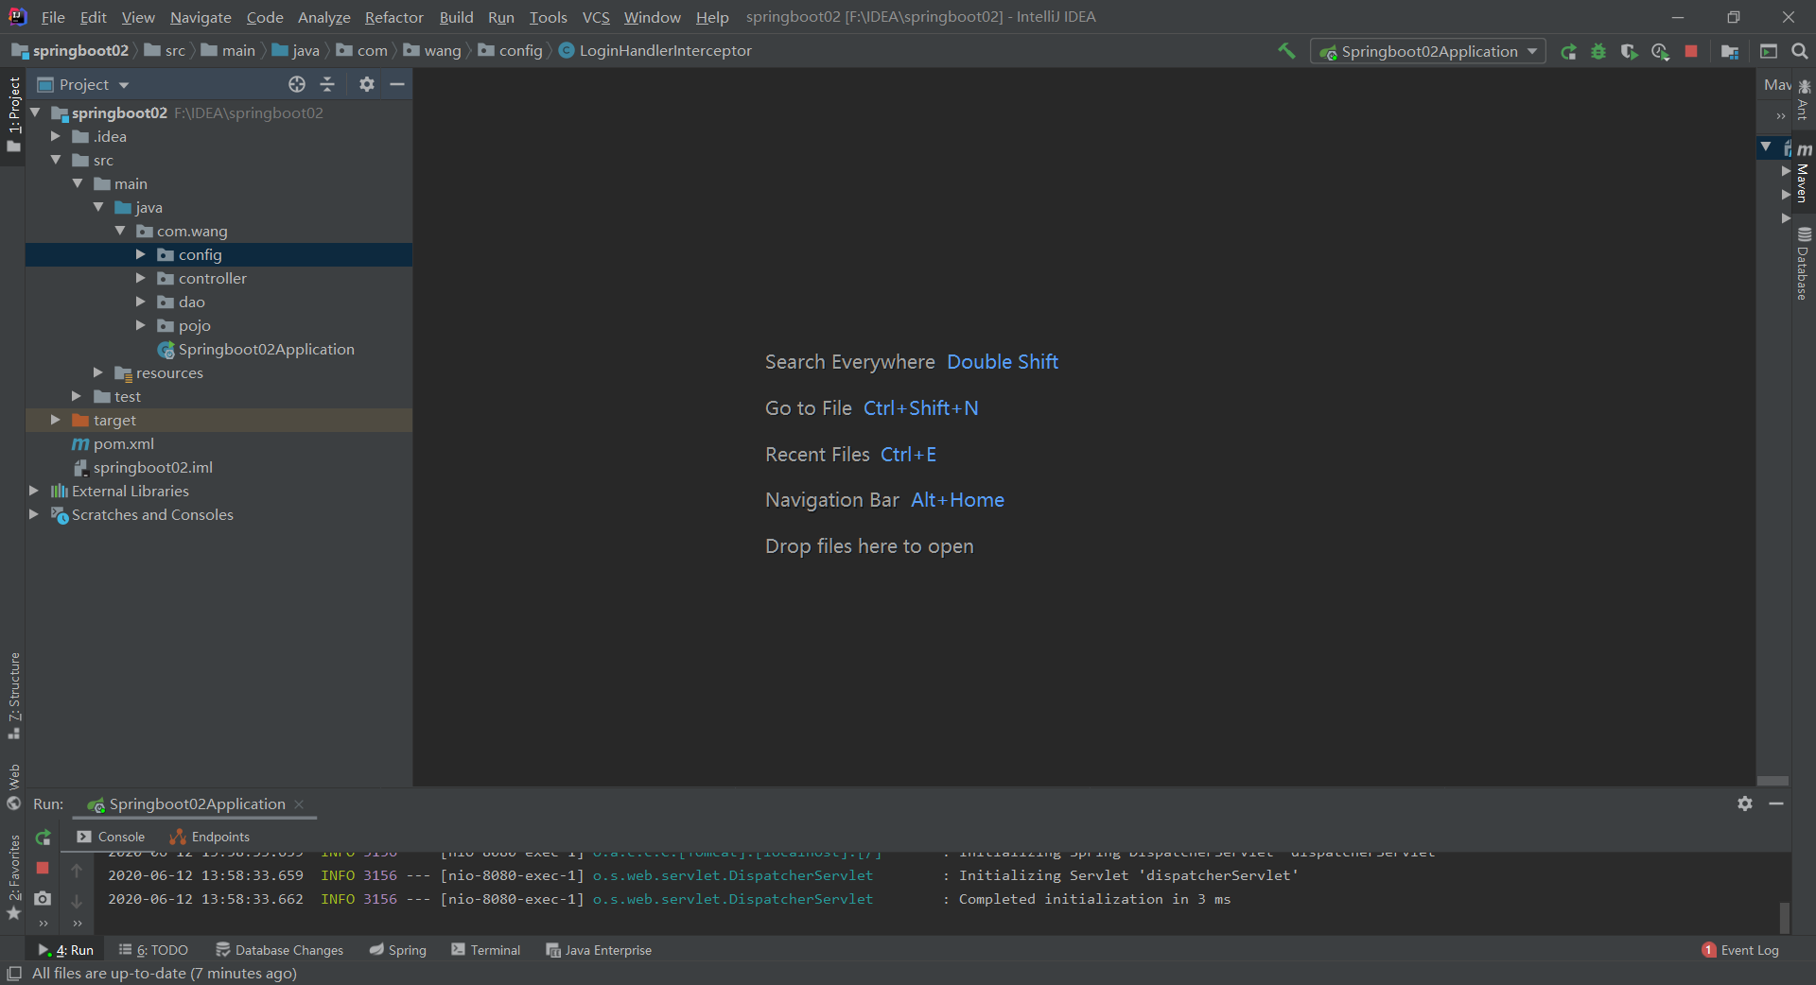Toggle the 1: Project side tab
The height and width of the screenshot is (985, 1816).
coord(13,114)
